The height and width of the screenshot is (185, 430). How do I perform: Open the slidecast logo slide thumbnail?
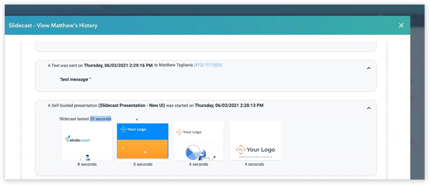[x=87, y=141]
